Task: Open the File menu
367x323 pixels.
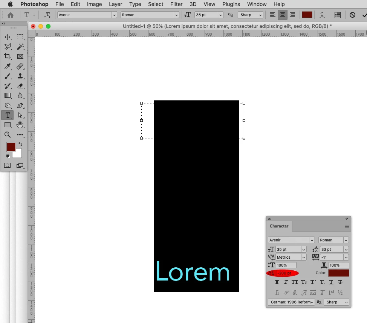Action: click(x=60, y=4)
